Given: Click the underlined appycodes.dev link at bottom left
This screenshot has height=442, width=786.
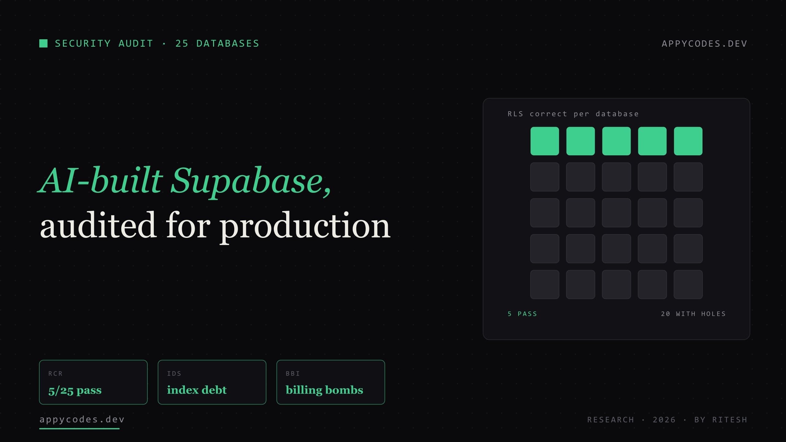Looking at the screenshot, I should click(x=82, y=420).
